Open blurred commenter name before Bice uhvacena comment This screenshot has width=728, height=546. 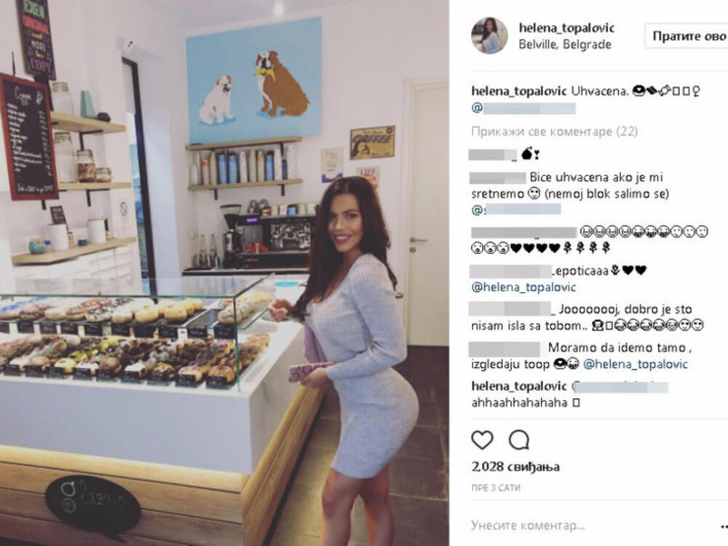tap(498, 178)
